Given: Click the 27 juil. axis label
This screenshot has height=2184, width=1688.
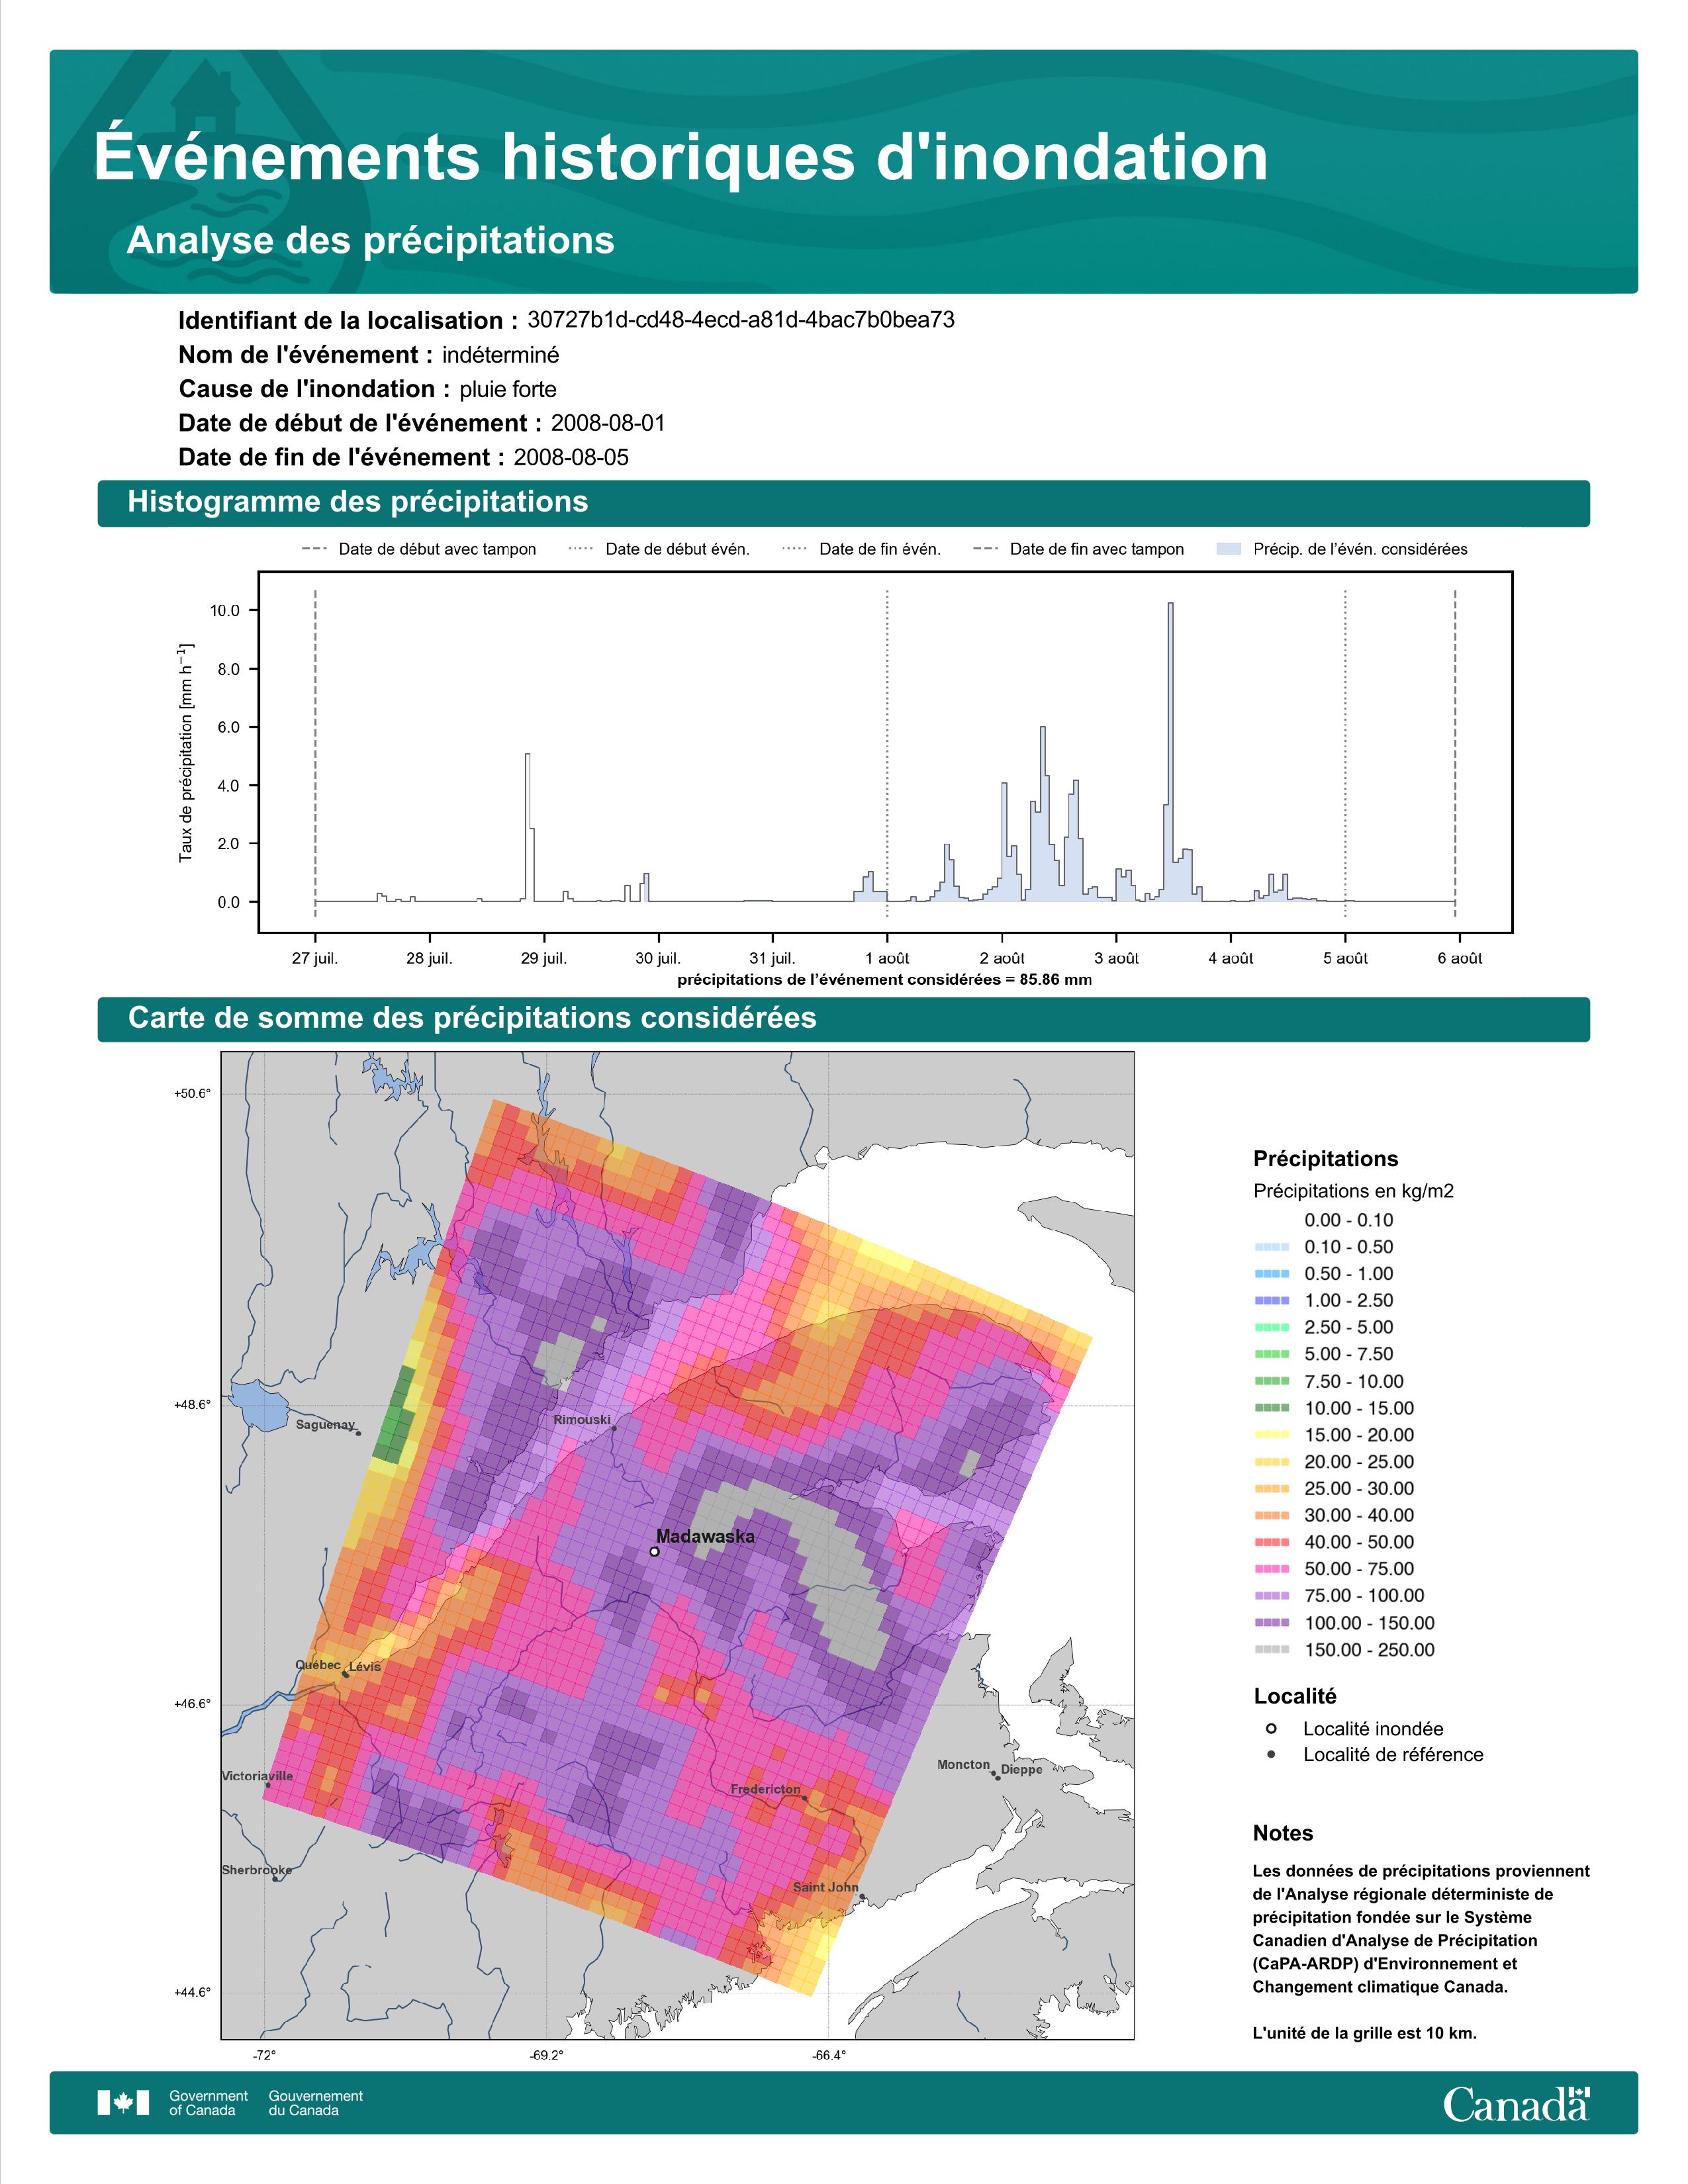Looking at the screenshot, I should click(315, 958).
